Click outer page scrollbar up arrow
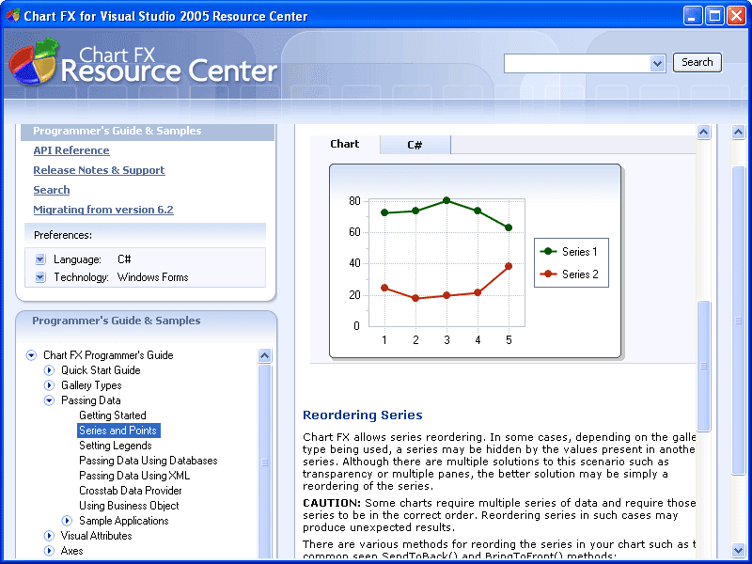752x564 pixels. pyautogui.click(x=739, y=132)
